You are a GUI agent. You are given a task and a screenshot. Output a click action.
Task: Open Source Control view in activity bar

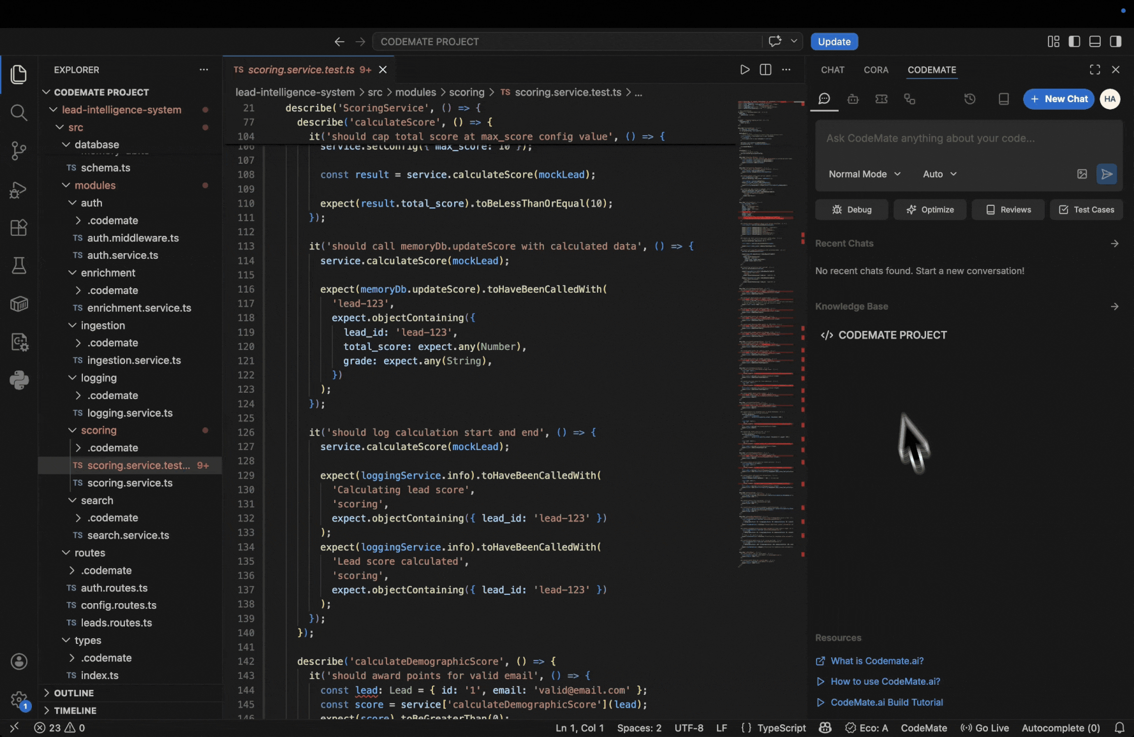[x=19, y=151]
